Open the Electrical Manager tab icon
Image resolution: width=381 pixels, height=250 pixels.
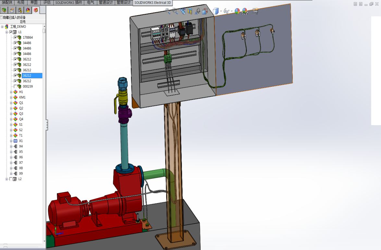click(x=36, y=10)
